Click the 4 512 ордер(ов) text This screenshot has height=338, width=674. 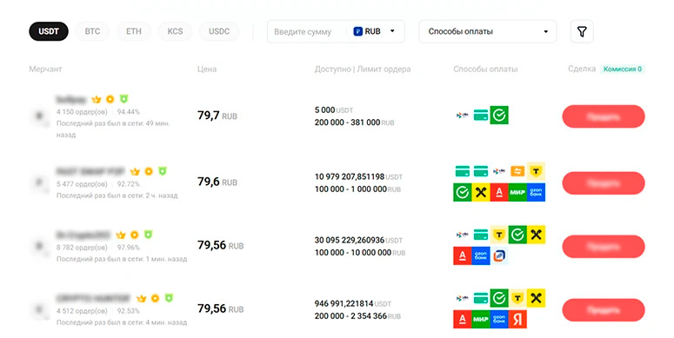pyautogui.click(x=82, y=311)
